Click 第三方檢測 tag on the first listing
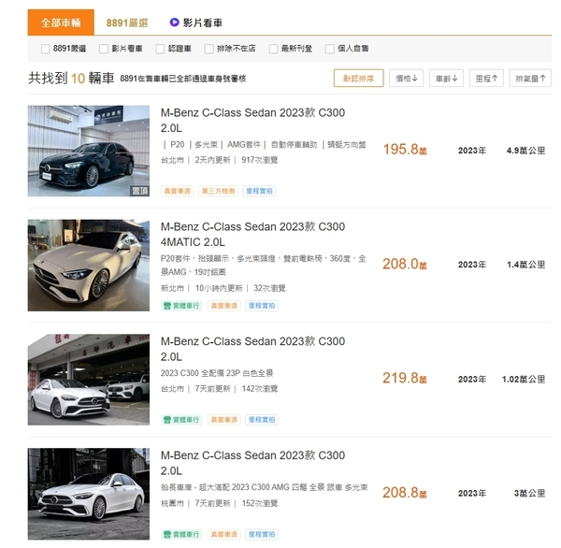 coord(218,191)
